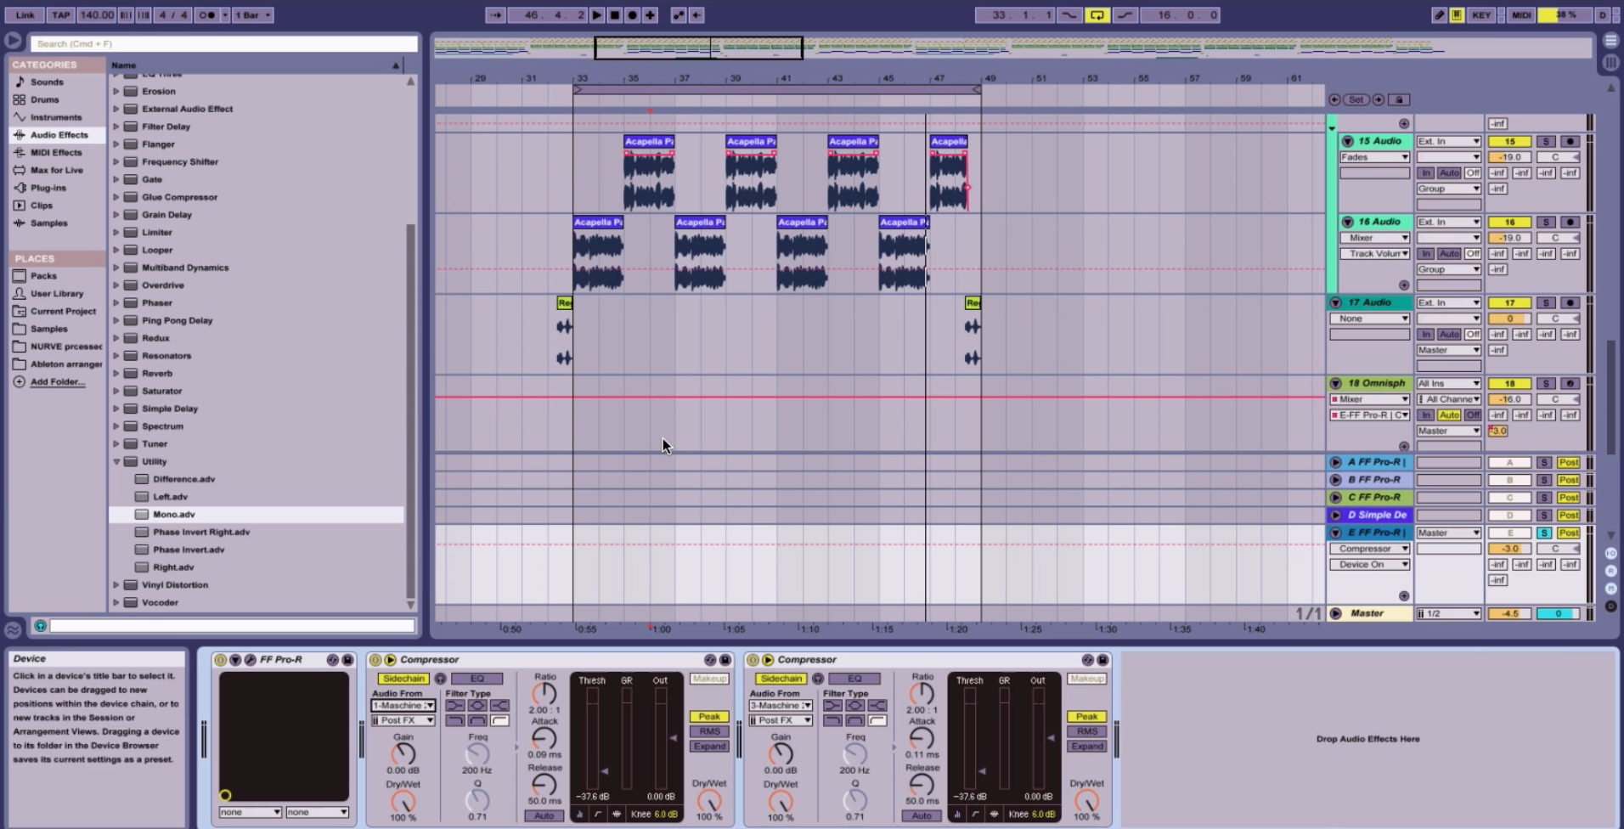Viewport: 1624px width, 829px height.
Task: Enable Sidechain on the first Compressor
Action: (403, 679)
